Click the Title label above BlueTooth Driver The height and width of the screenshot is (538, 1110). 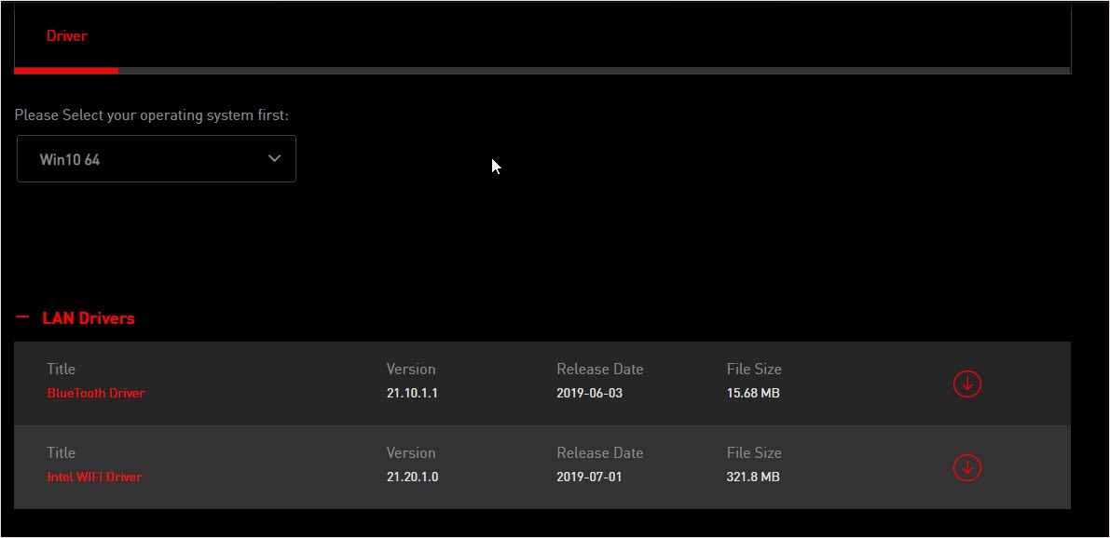(x=62, y=370)
